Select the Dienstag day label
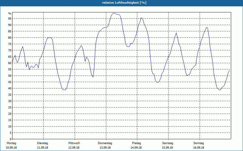 pos(43,143)
